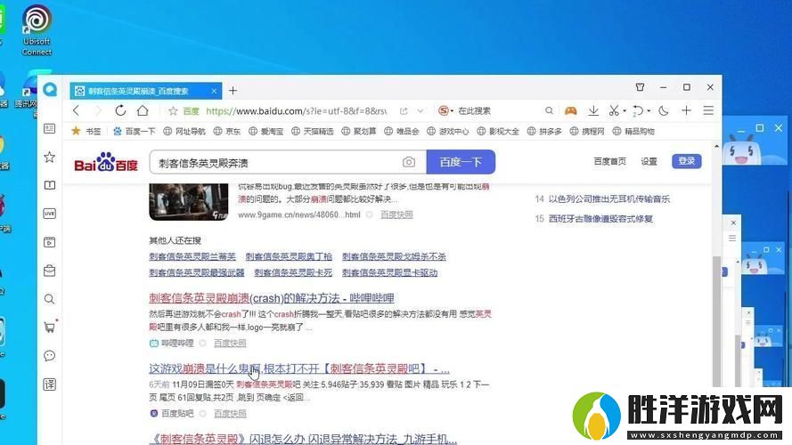Select the scissors screenshot tool
The height and width of the screenshot is (445, 792).
[x=614, y=110]
